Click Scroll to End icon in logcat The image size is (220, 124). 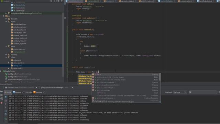point(5,101)
